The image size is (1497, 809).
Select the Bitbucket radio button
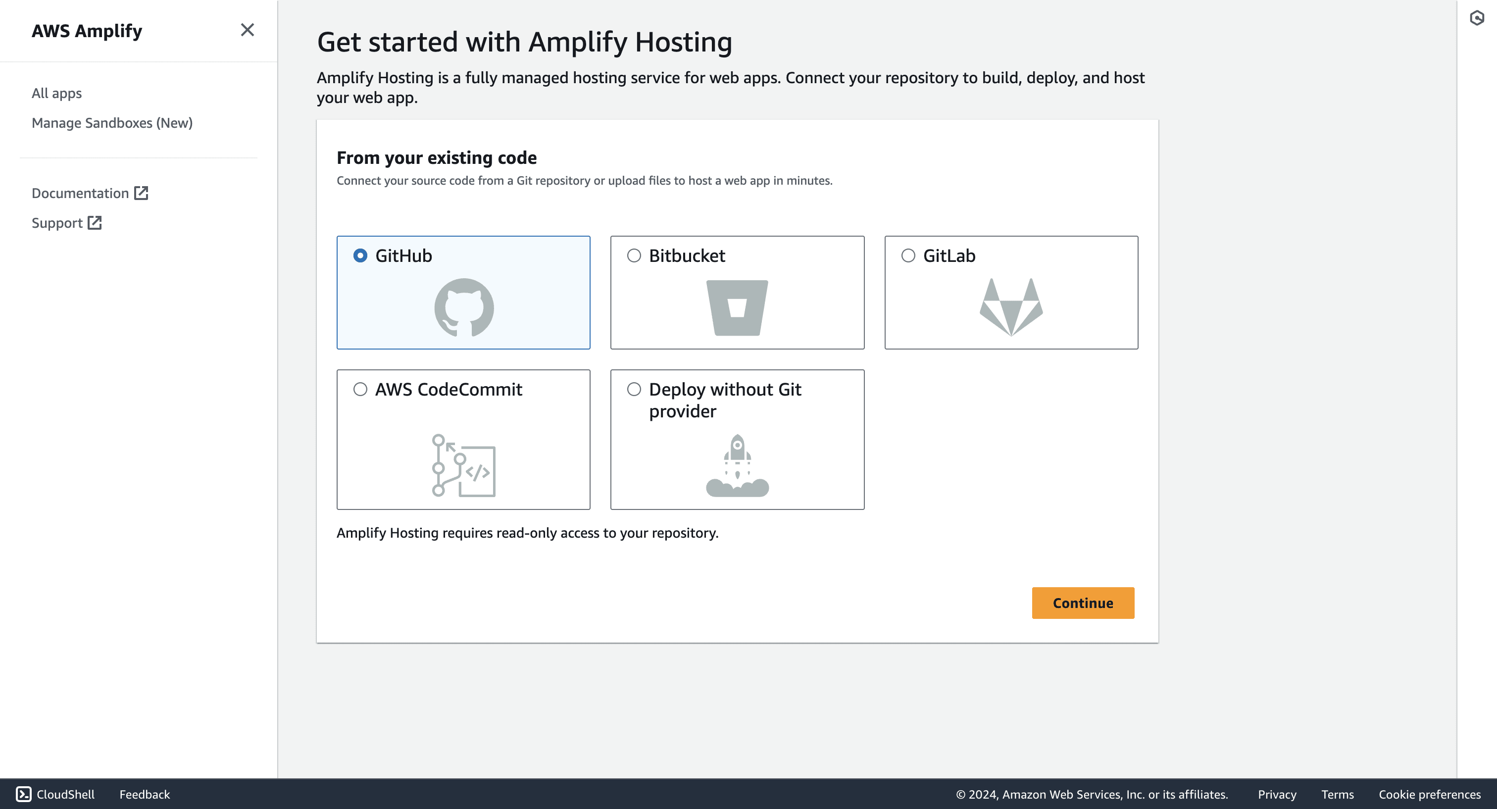634,255
